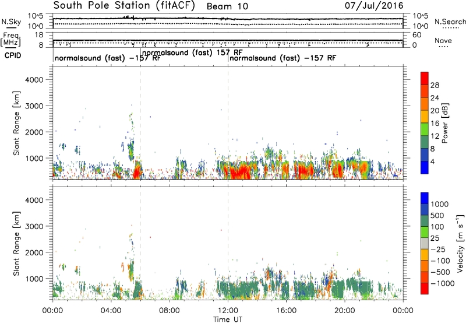Pick the bottom red segment of the Velocity colorbar
466x323 pixels.
[425, 289]
